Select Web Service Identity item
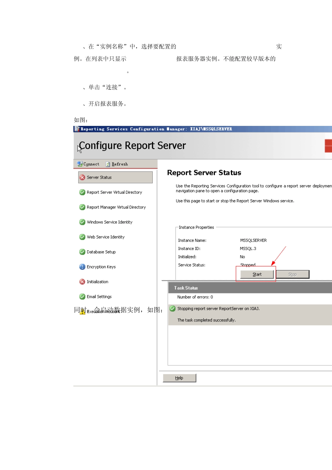Image resolution: width=332 pixels, height=470 pixels. pyautogui.click(x=106, y=237)
